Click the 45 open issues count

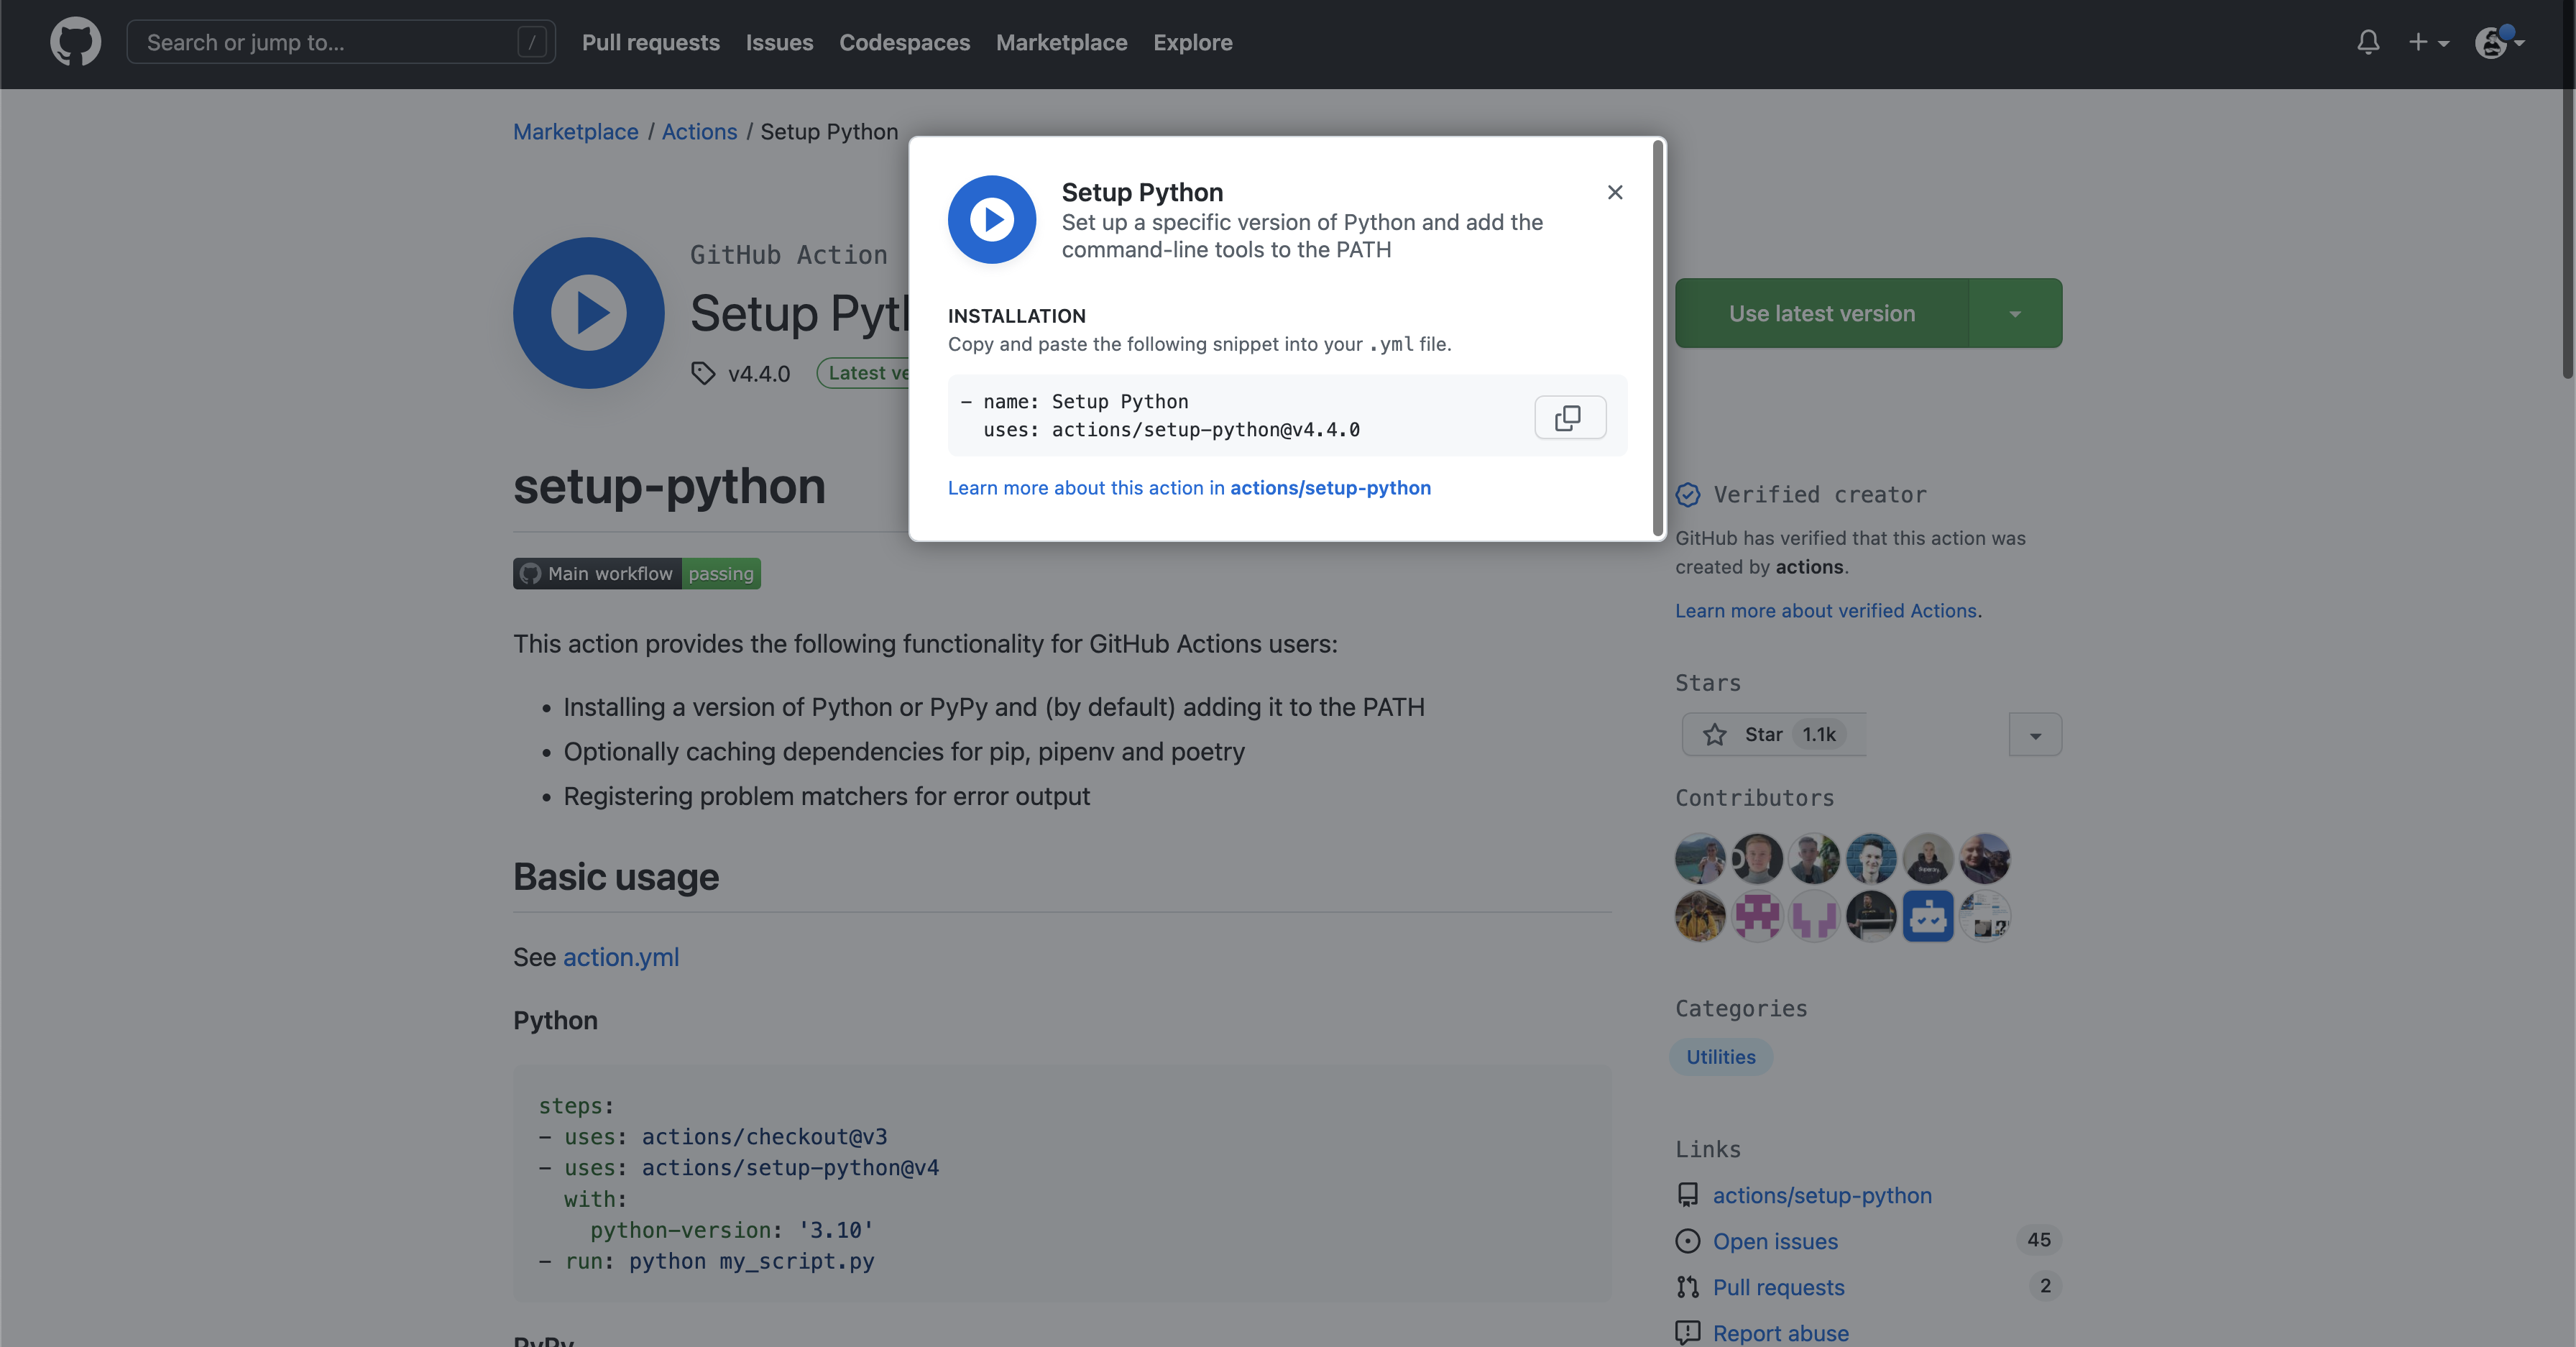2038,1240
